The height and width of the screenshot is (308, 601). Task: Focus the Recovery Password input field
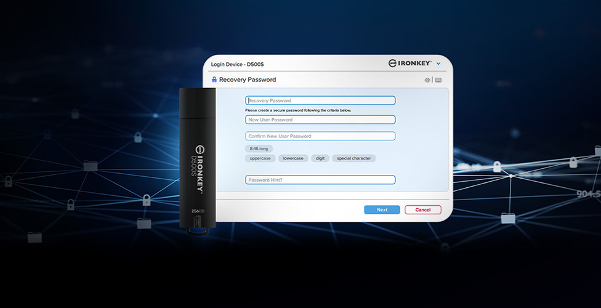[x=320, y=100]
